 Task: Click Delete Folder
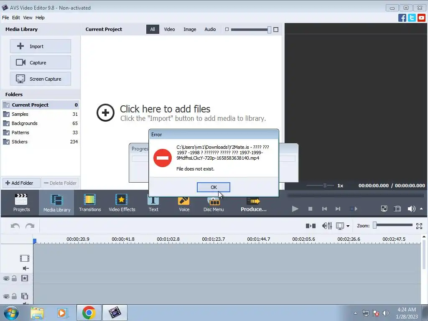click(x=60, y=183)
